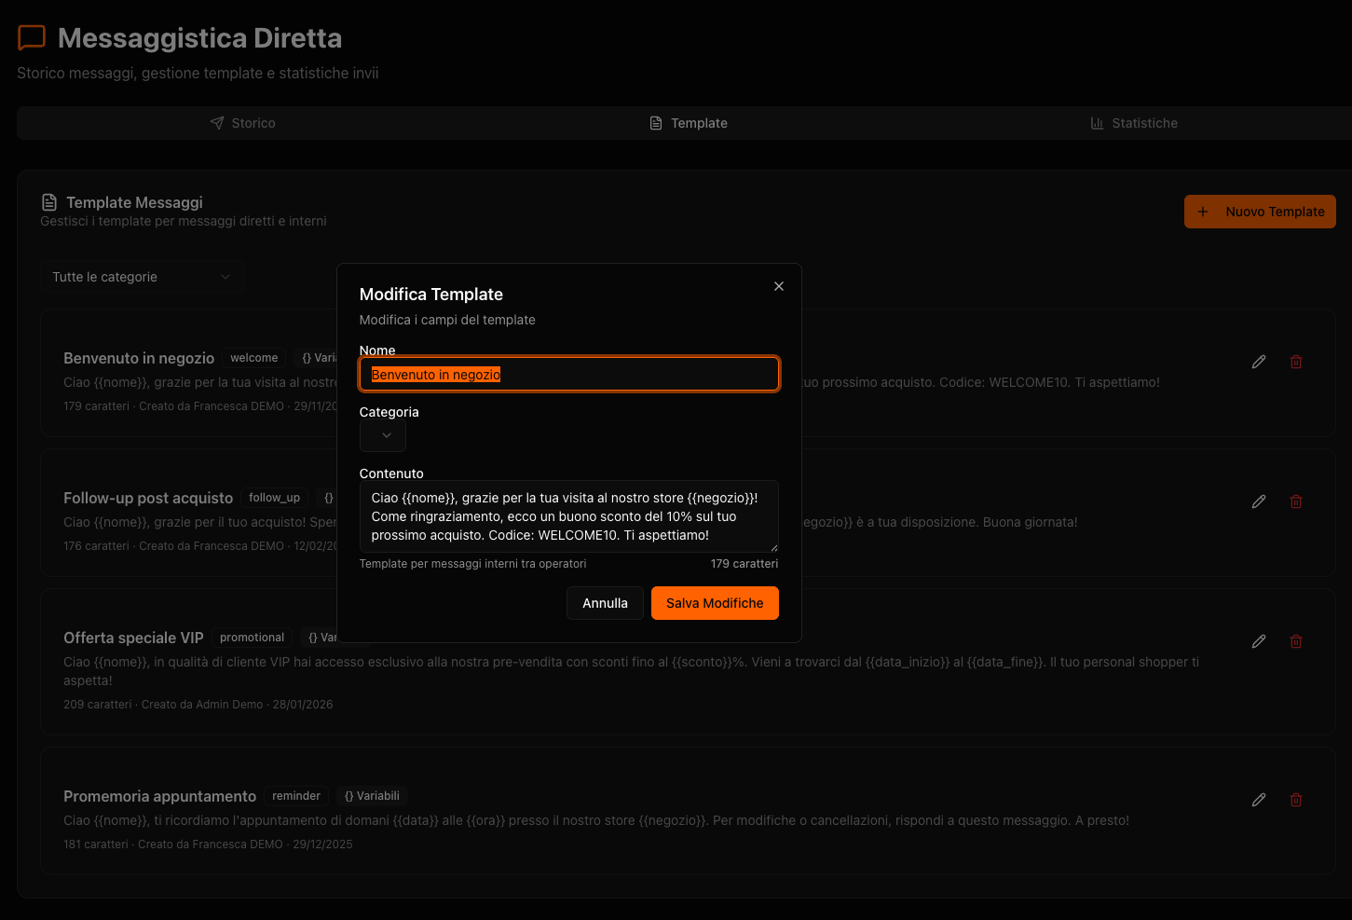Expand the Tutte le categorie filter
The image size is (1352, 920).
pos(142,277)
